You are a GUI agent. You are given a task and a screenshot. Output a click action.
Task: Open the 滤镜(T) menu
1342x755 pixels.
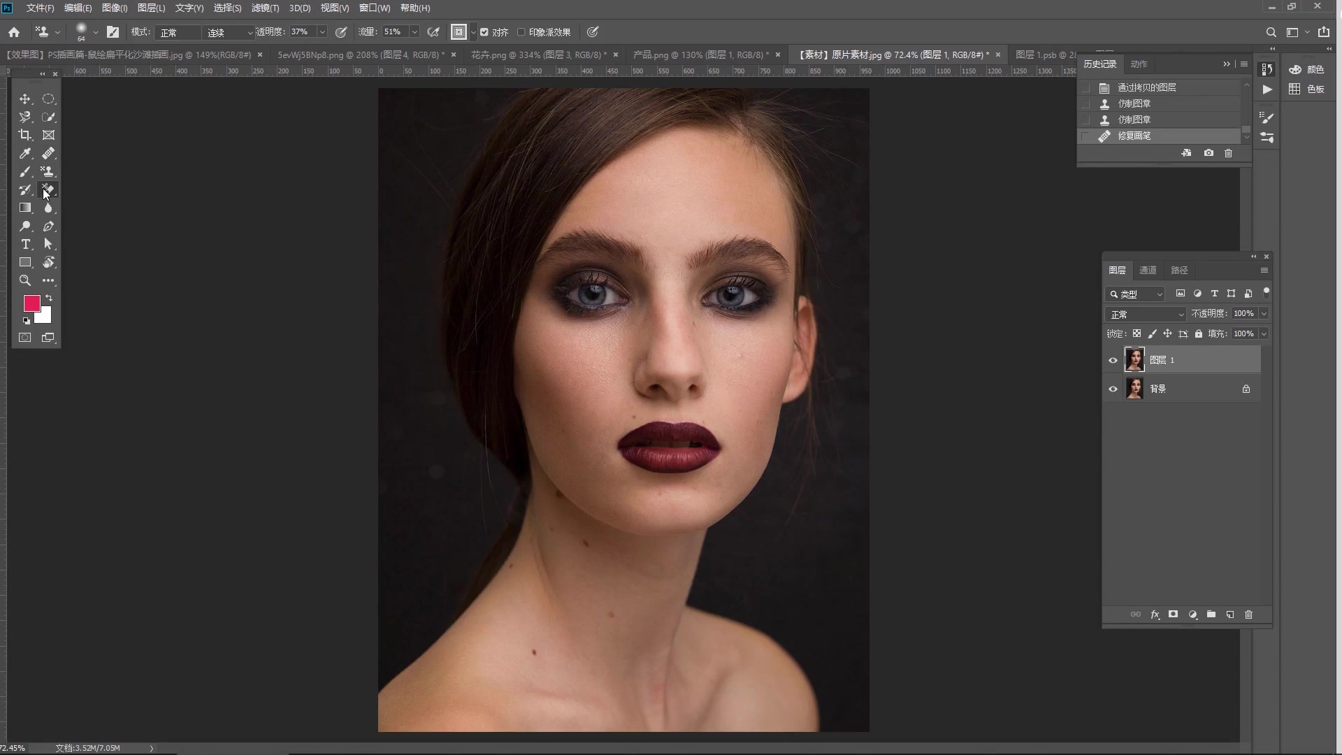[265, 8]
